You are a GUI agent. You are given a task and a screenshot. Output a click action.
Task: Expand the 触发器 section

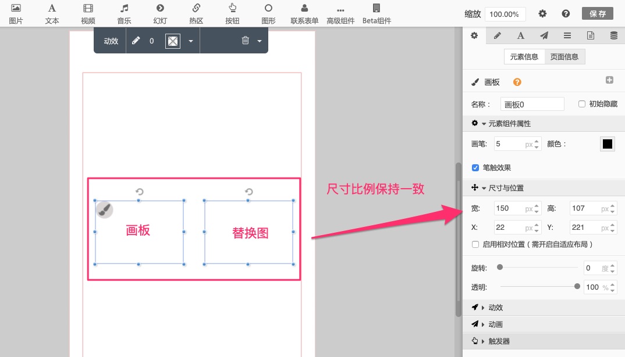(x=499, y=341)
